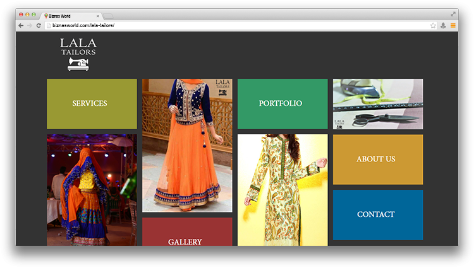Click the paisley print kurta photo
Viewport: 474px width, 268px height.
(x=283, y=190)
